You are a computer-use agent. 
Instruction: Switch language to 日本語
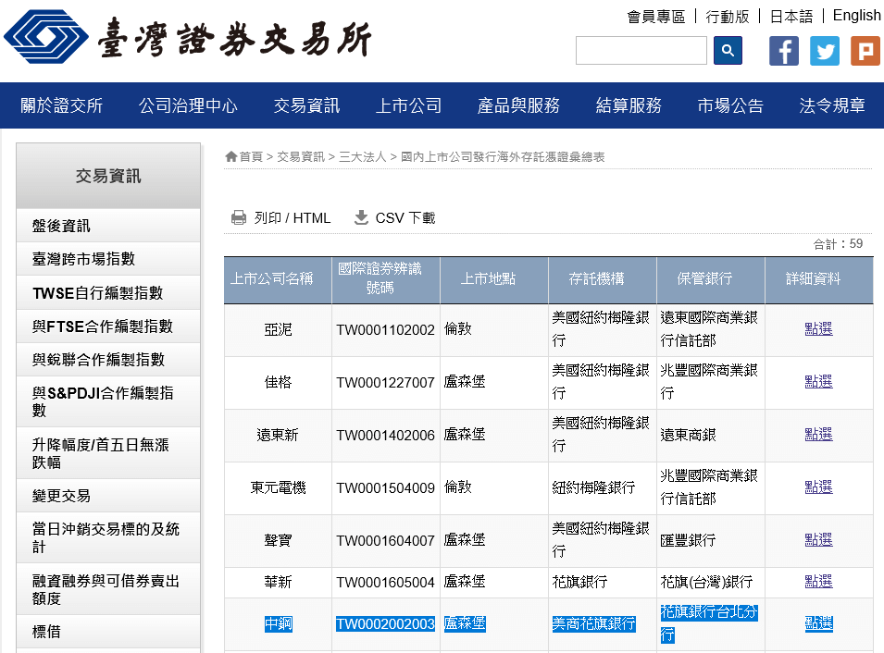tap(791, 17)
